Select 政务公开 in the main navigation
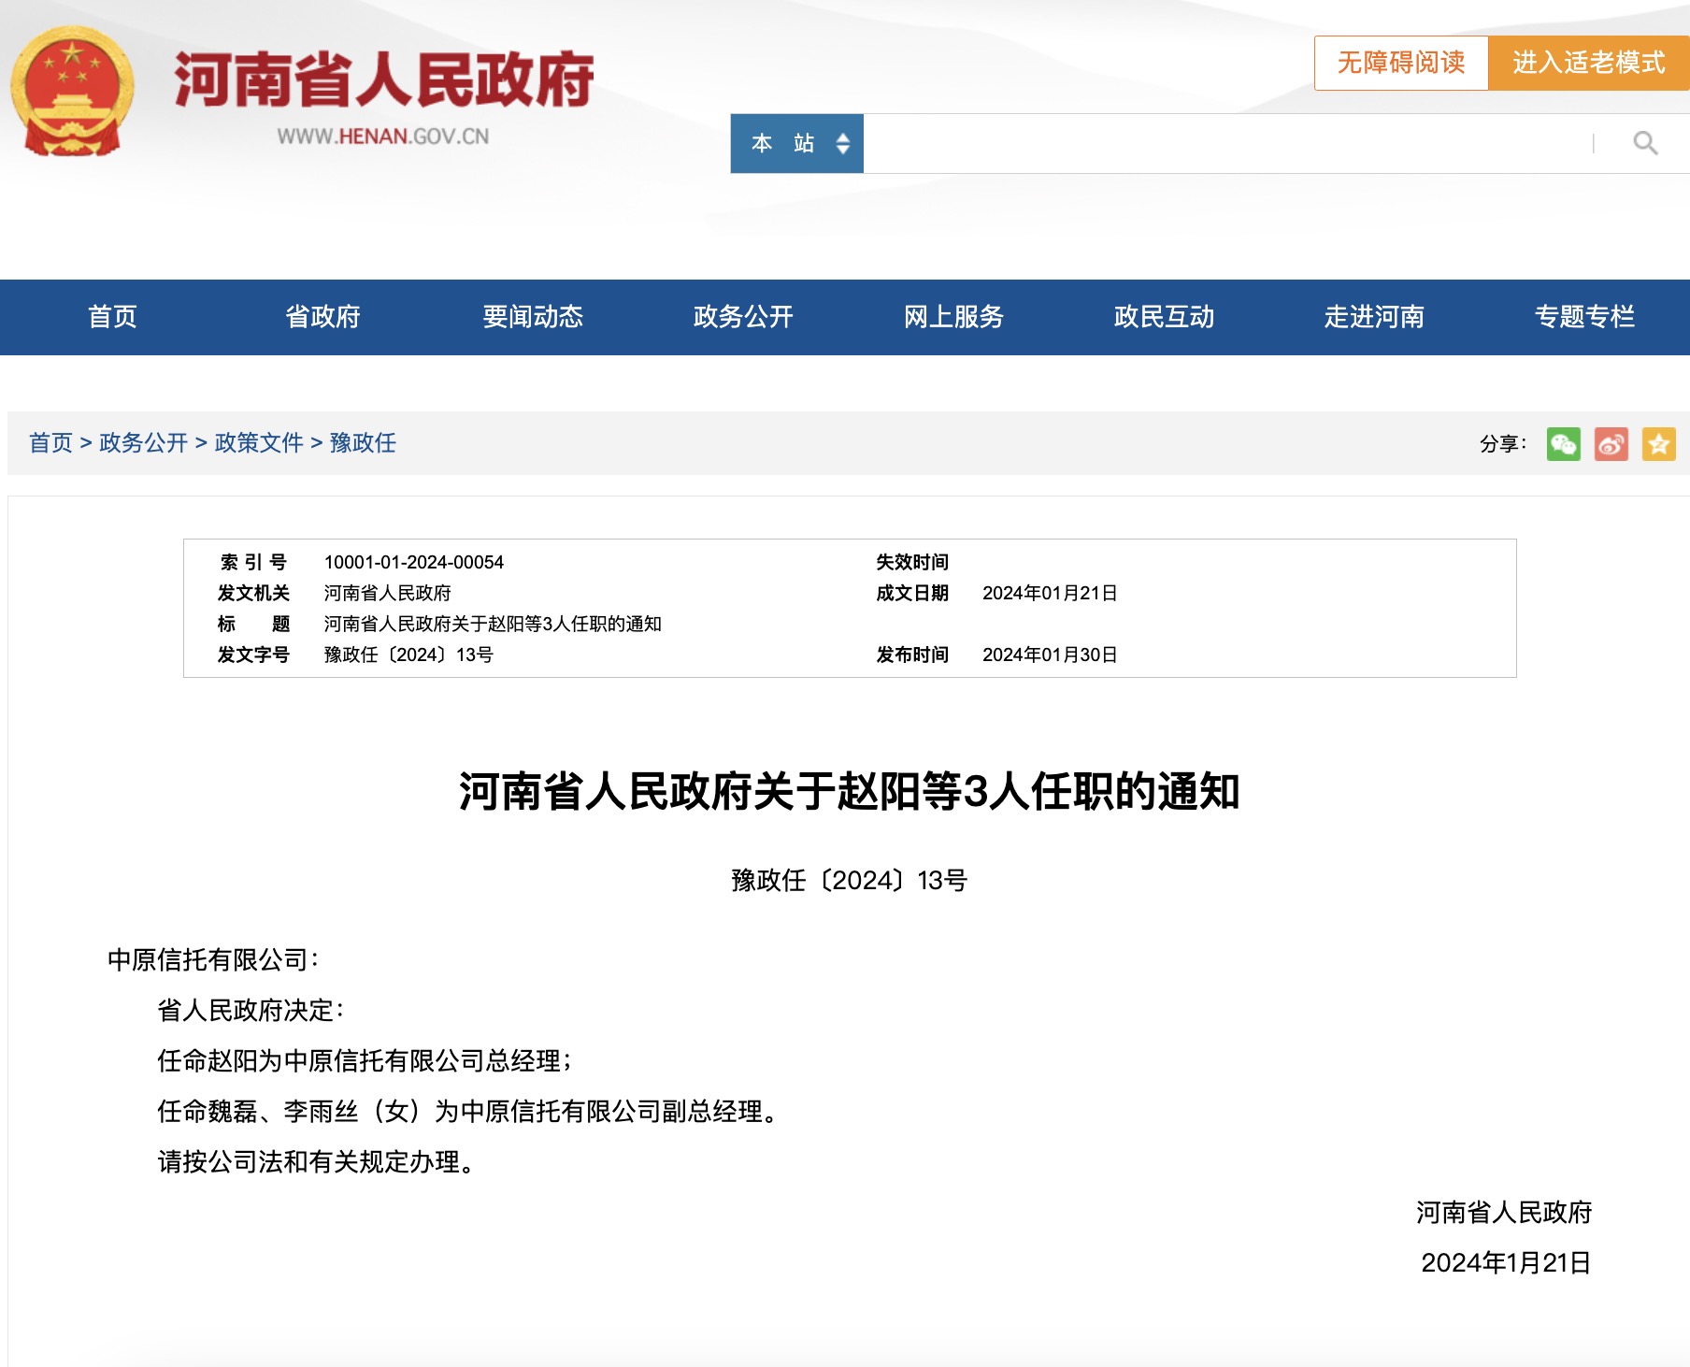 tap(743, 317)
